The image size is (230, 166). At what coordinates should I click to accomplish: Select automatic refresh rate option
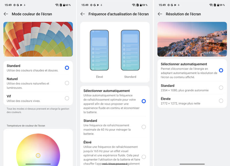point(143,101)
